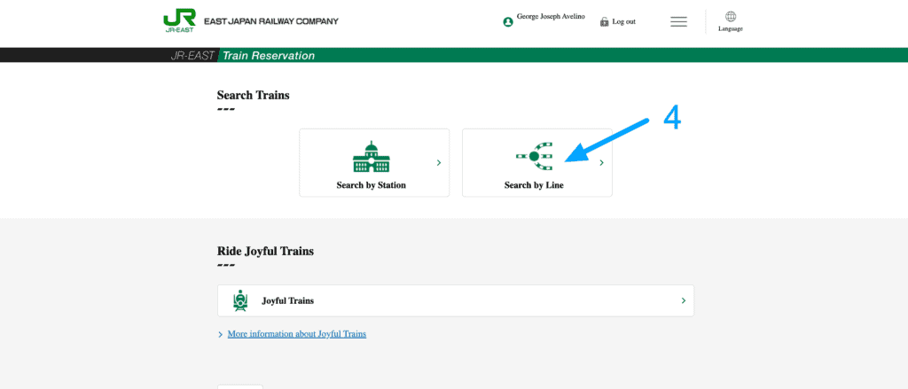This screenshot has width=908, height=389.
Task: Click the user profile avatar icon
Action: 508,22
